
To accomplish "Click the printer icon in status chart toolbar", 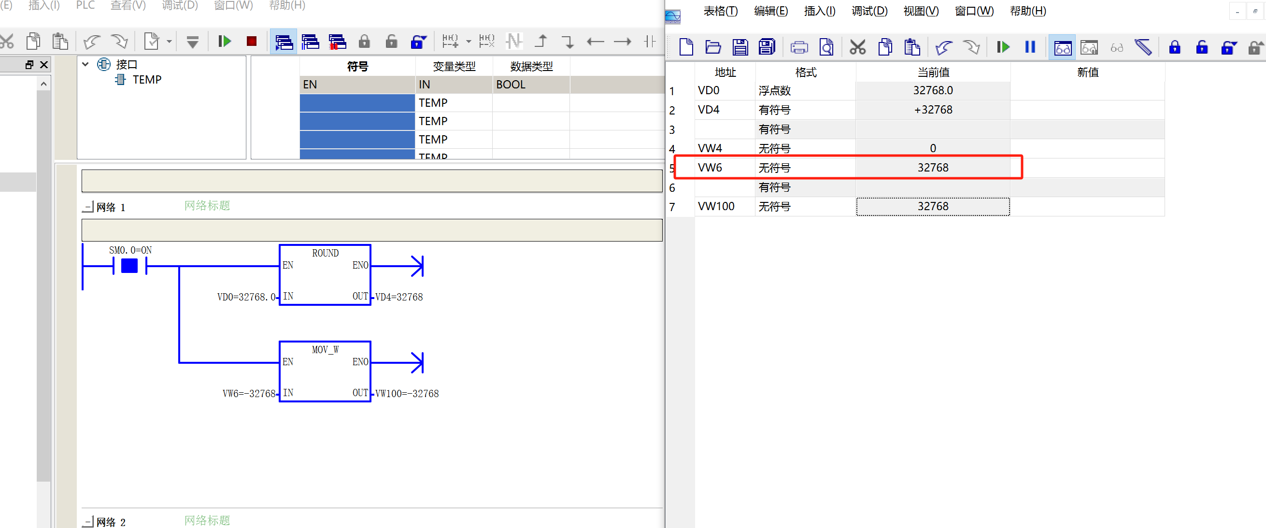I will pyautogui.click(x=799, y=47).
